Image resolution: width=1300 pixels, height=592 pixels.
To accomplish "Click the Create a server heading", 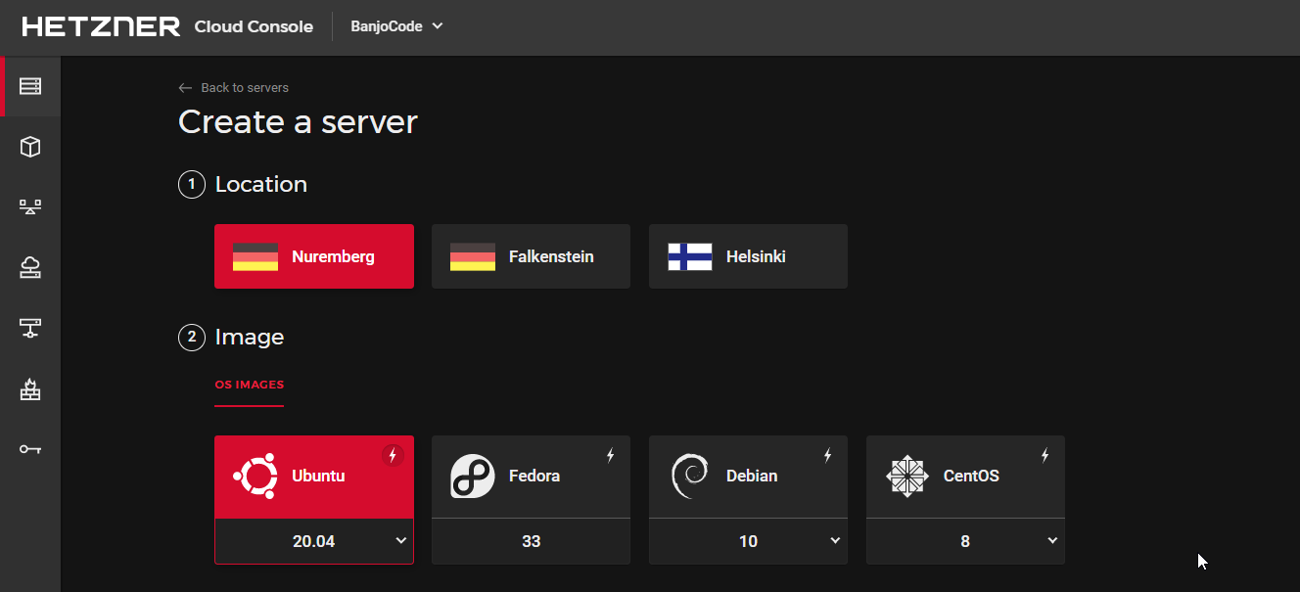I will (298, 121).
